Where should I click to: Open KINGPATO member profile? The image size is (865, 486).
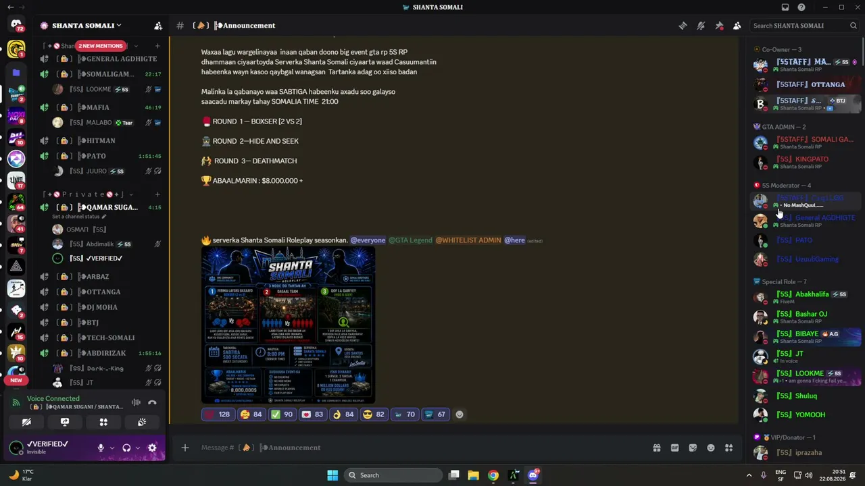tap(806, 162)
